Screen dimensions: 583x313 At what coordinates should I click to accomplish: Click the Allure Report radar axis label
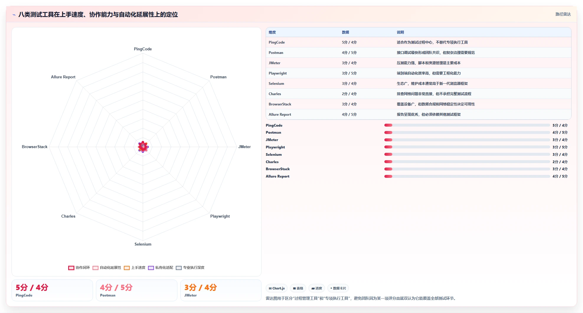(63, 77)
